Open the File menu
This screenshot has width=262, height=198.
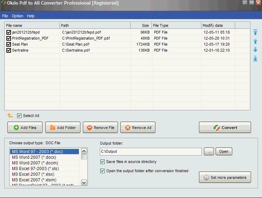point(5,16)
